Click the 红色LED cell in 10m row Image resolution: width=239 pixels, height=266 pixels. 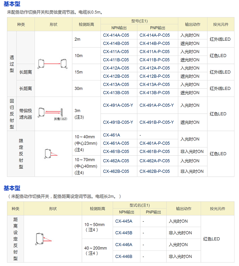tap(218, 56)
